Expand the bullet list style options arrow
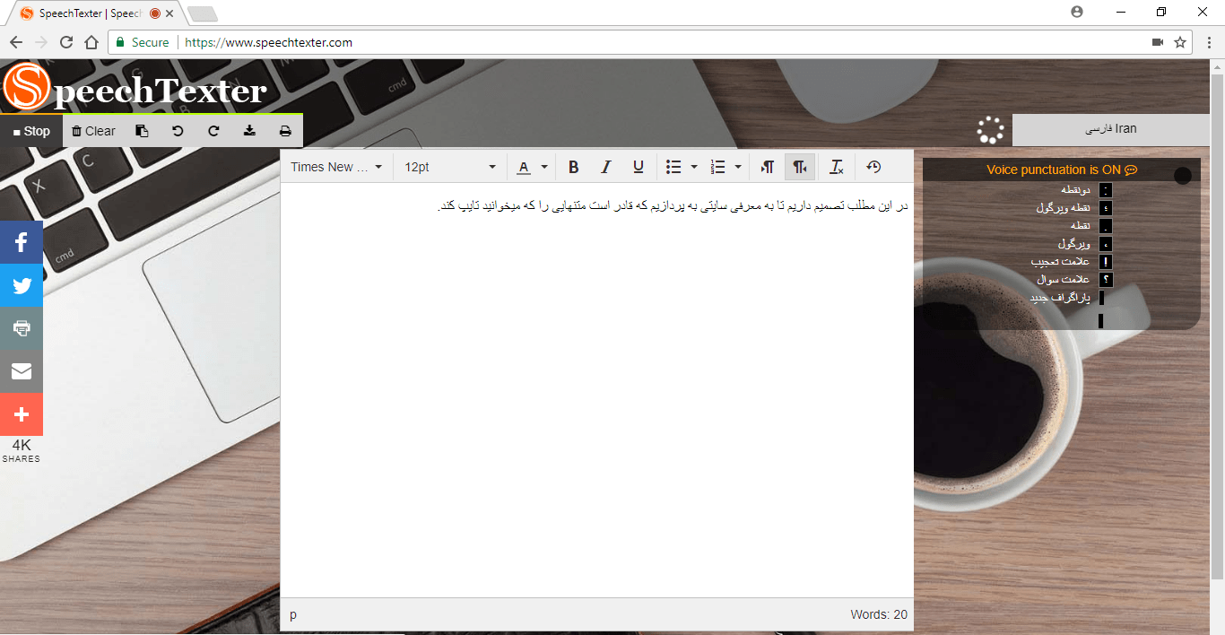1225x635 pixels. 694,167
